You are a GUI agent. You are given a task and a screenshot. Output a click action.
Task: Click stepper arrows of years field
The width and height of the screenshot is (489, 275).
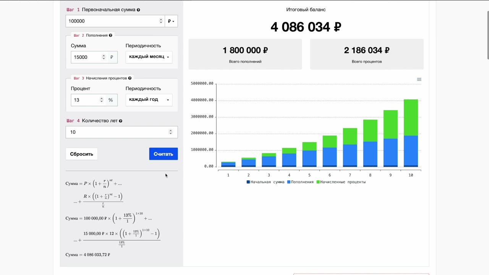[170, 132]
